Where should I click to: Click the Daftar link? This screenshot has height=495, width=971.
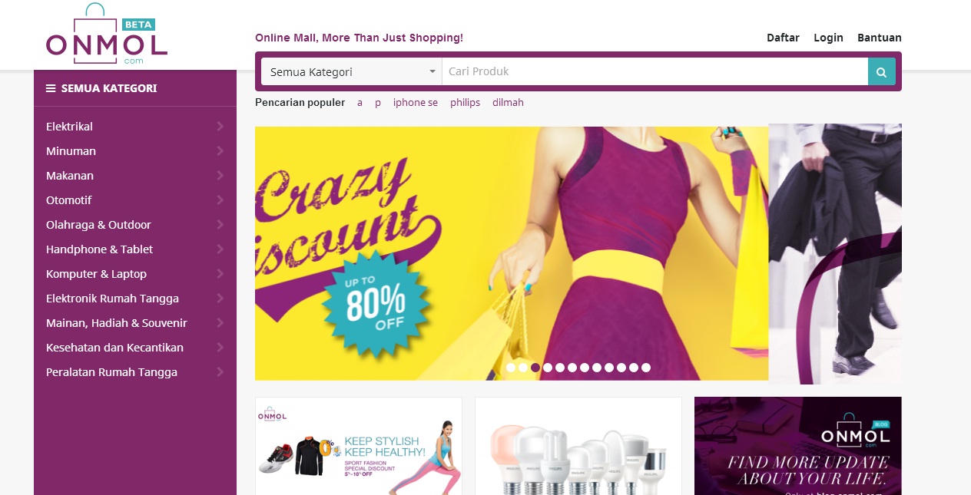(x=783, y=38)
